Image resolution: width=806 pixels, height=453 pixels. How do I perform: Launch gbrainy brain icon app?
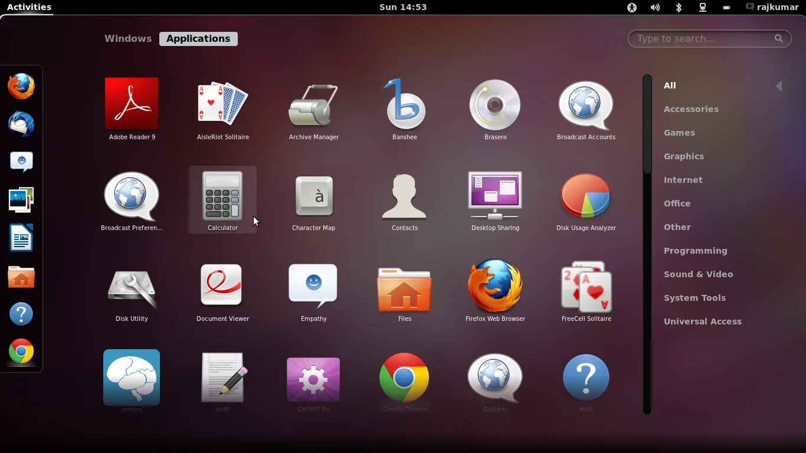click(132, 381)
